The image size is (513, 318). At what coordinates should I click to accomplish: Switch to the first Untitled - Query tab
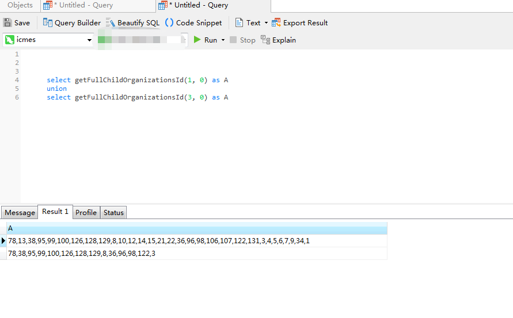pyautogui.click(x=98, y=5)
